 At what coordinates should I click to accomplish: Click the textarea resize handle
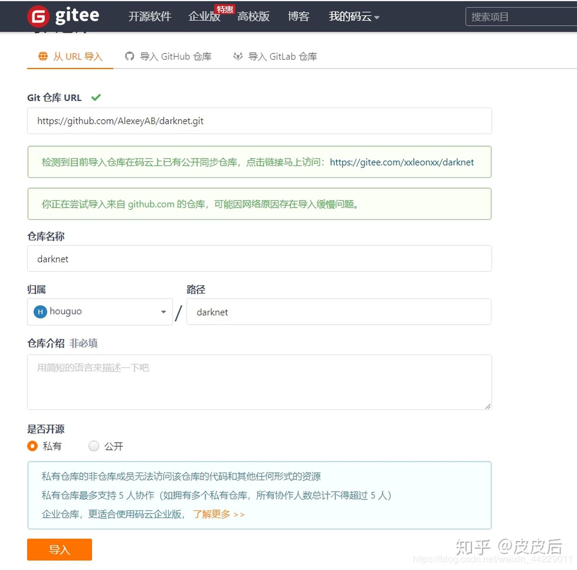point(487,406)
